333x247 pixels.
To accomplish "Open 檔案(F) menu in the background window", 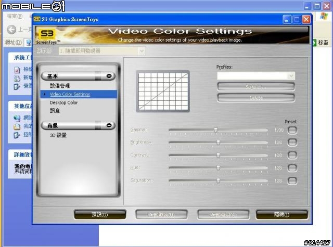I will point(15,16).
